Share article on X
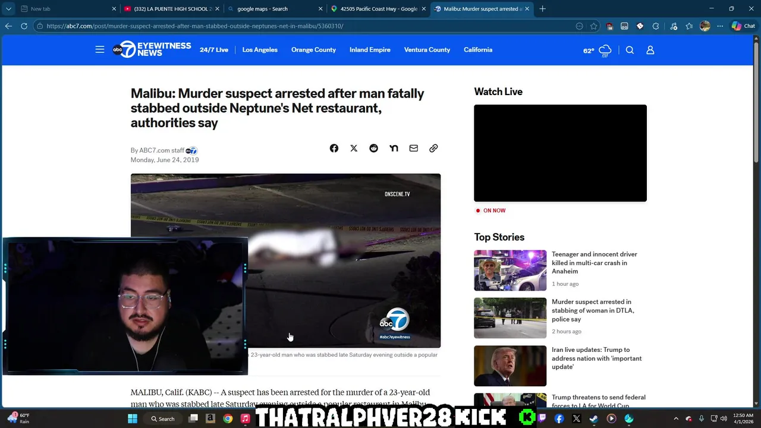Image resolution: width=761 pixels, height=428 pixels. (354, 148)
